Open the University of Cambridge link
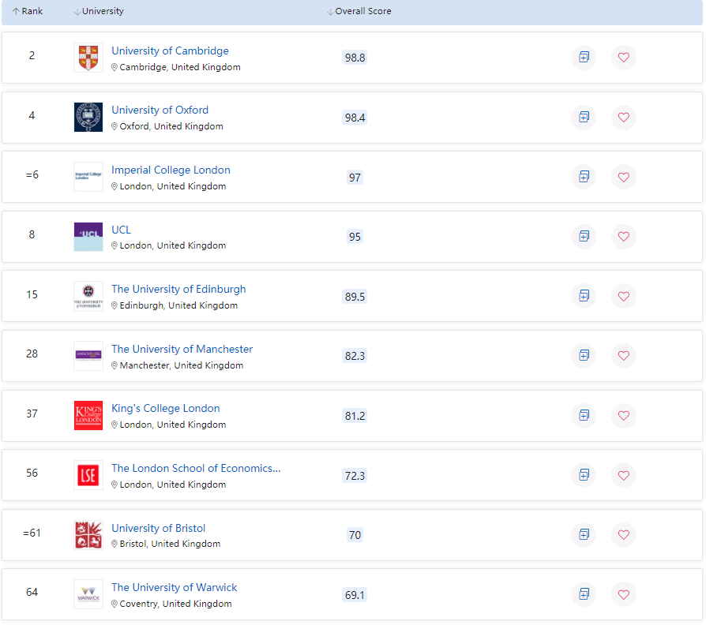This screenshot has height=625, width=706. (x=170, y=51)
